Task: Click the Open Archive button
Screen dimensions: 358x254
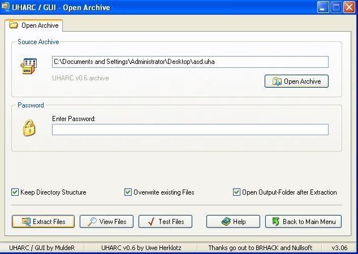Action: tap(296, 81)
